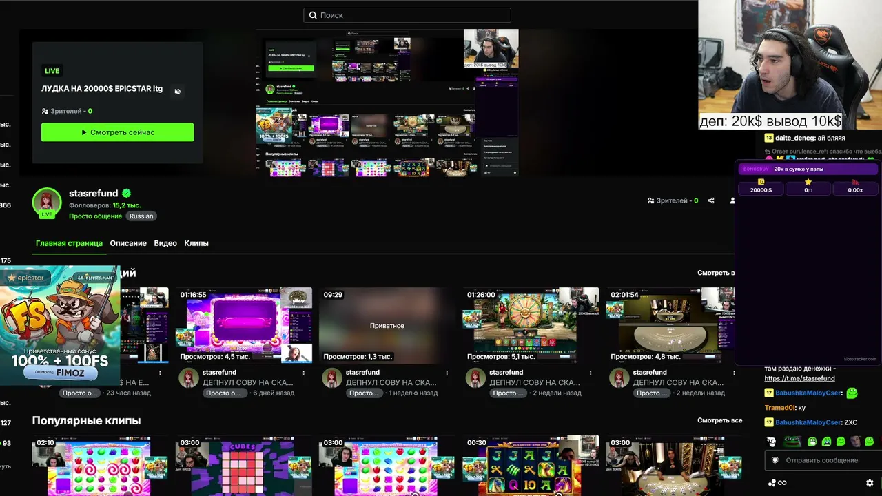Click the verified badge beside stasrefund

pos(127,194)
